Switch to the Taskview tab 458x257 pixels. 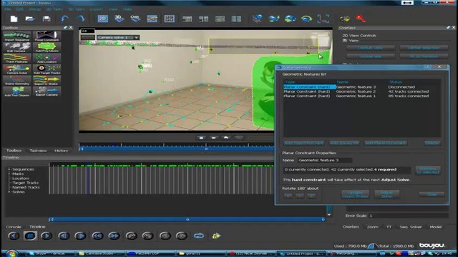click(x=38, y=151)
